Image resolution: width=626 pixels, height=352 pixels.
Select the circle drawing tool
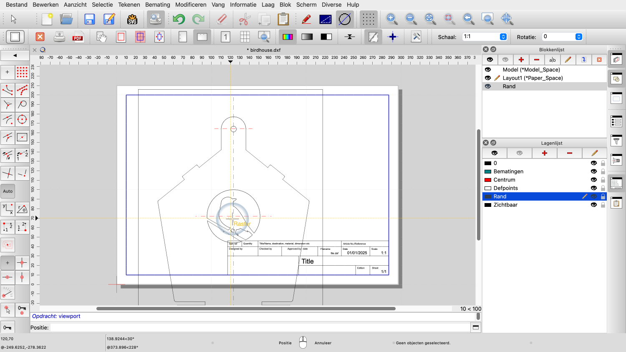tap(22, 120)
